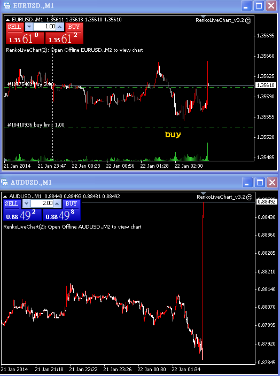The height and width of the screenshot is (376, 280).
Task: Click the yellow buy label on EURUSD chart
Action: (x=173, y=135)
